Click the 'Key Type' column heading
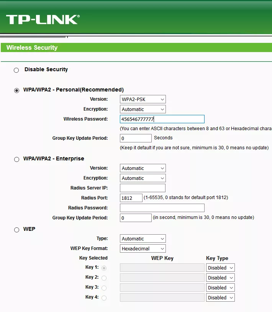This screenshot has height=312, width=272. pos(217,258)
